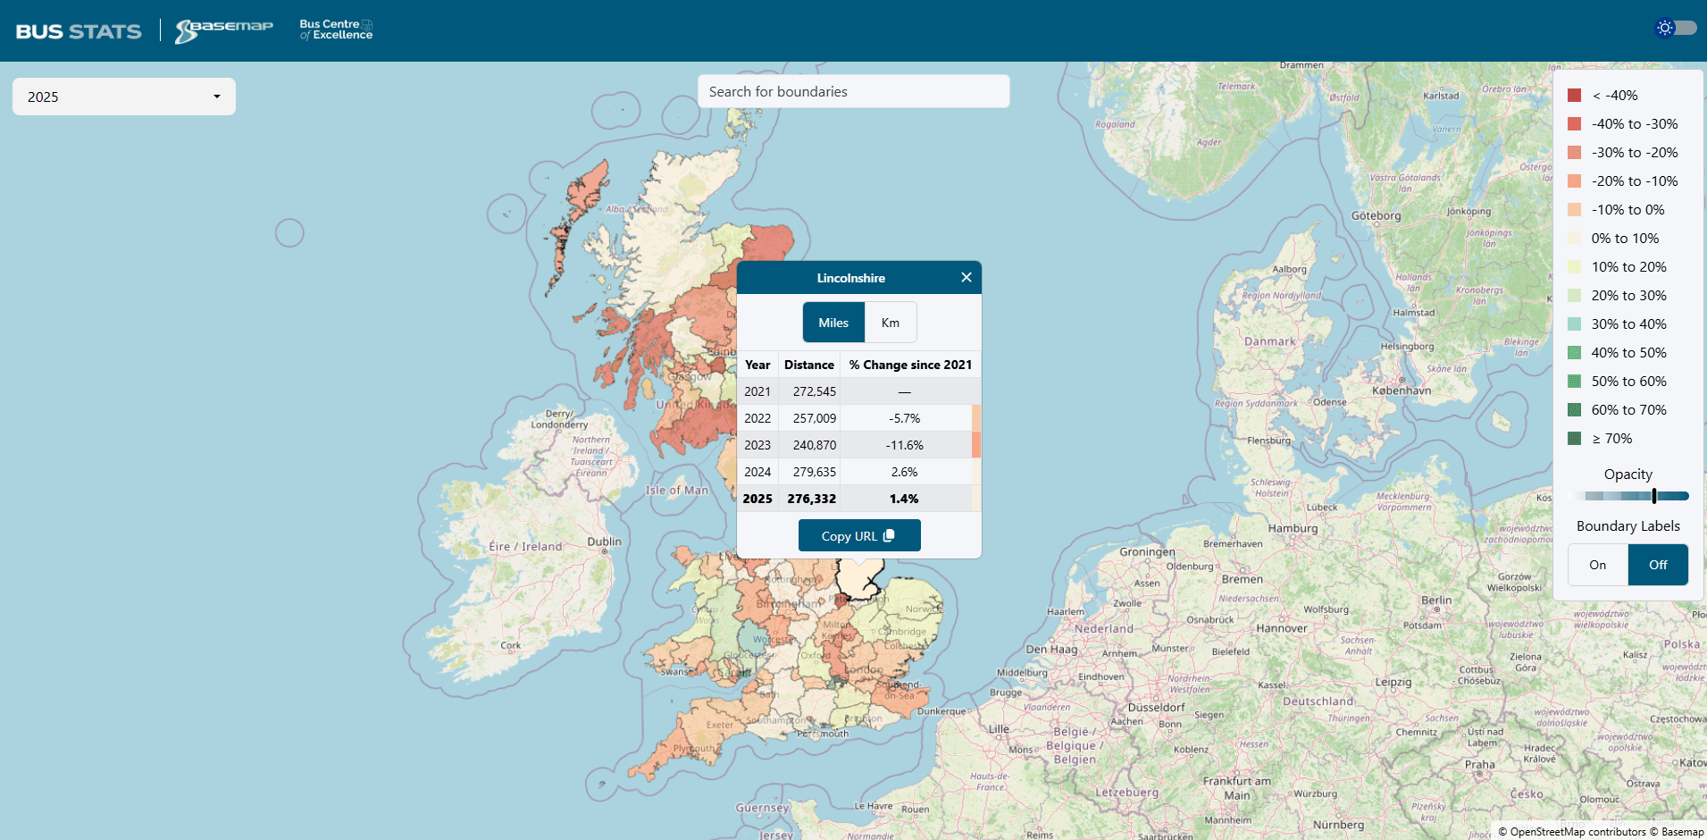Click the Hamburg label on the map
The width and height of the screenshot is (1707, 840).
[1293, 528]
